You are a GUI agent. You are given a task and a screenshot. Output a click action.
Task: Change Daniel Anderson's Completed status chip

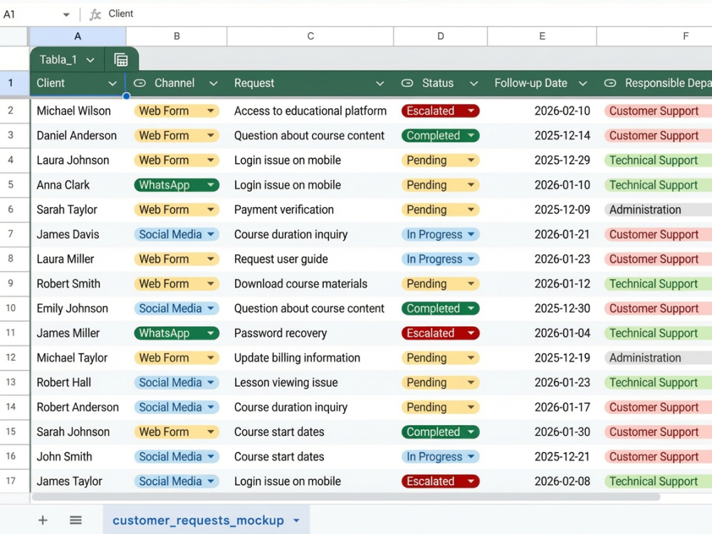(x=440, y=135)
